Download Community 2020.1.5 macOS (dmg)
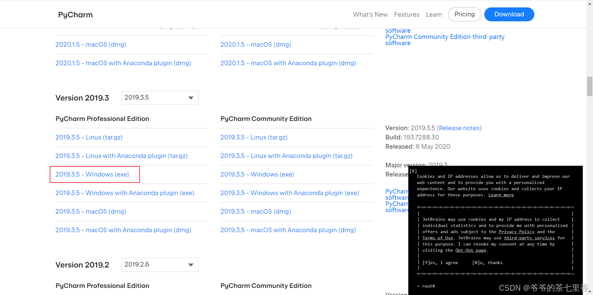 tap(256, 45)
